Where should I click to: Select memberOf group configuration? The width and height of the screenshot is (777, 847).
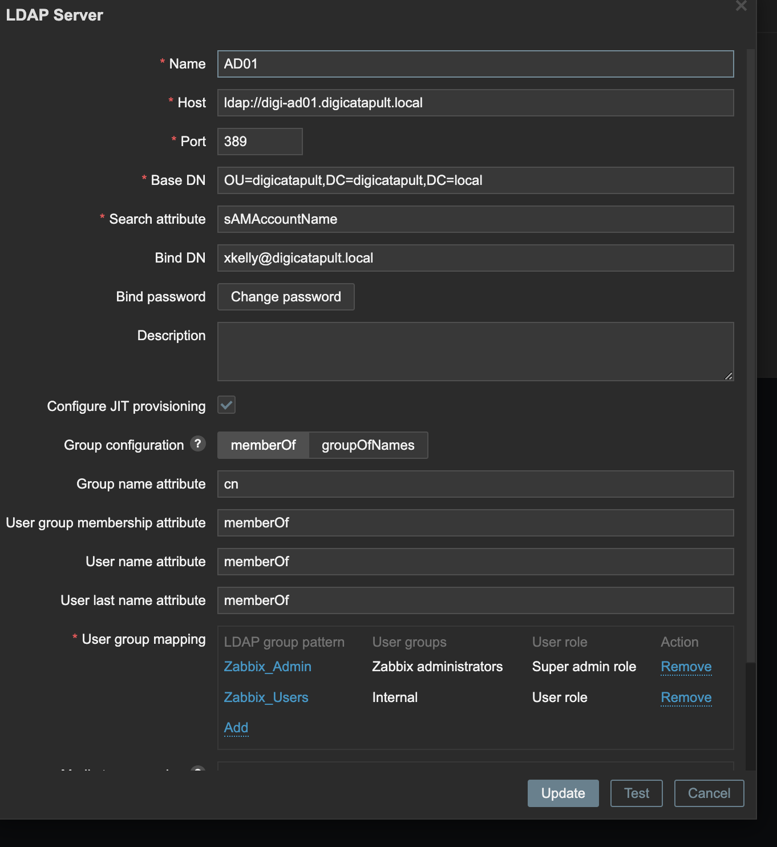click(263, 445)
